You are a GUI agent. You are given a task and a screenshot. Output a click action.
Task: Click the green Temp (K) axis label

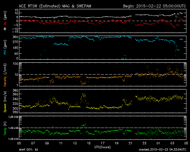pyautogui.click(x=5, y=128)
